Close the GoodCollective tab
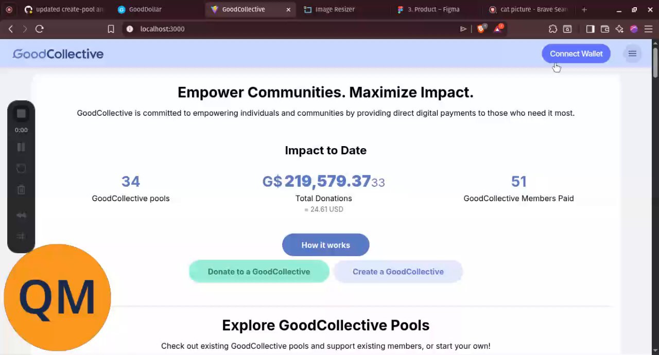The image size is (659, 355). pos(288,9)
